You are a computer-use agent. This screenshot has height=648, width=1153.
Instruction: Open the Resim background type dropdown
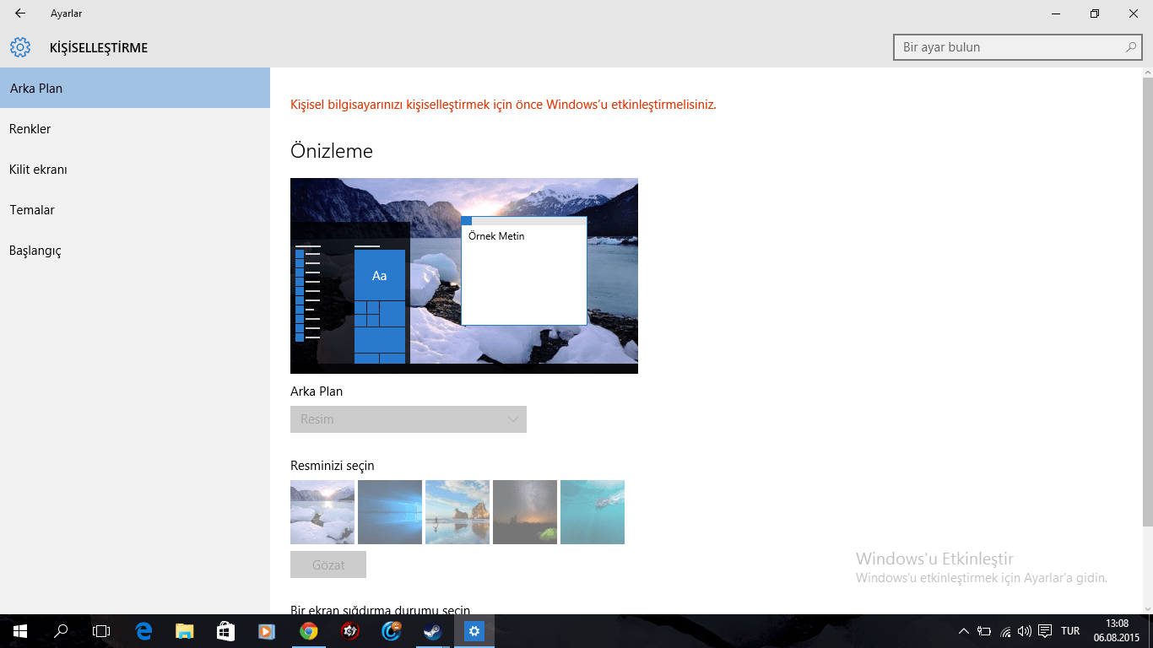pos(409,419)
